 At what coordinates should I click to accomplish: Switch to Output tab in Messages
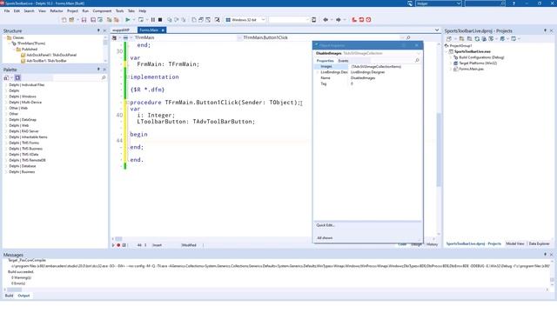(x=23, y=296)
